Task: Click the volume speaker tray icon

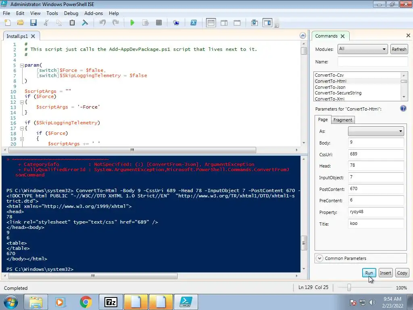Action: 372,302
